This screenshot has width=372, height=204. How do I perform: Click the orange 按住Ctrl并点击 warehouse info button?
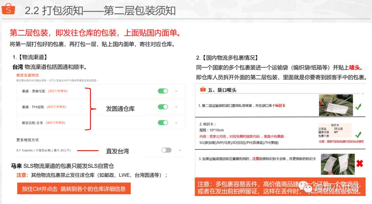74,189
